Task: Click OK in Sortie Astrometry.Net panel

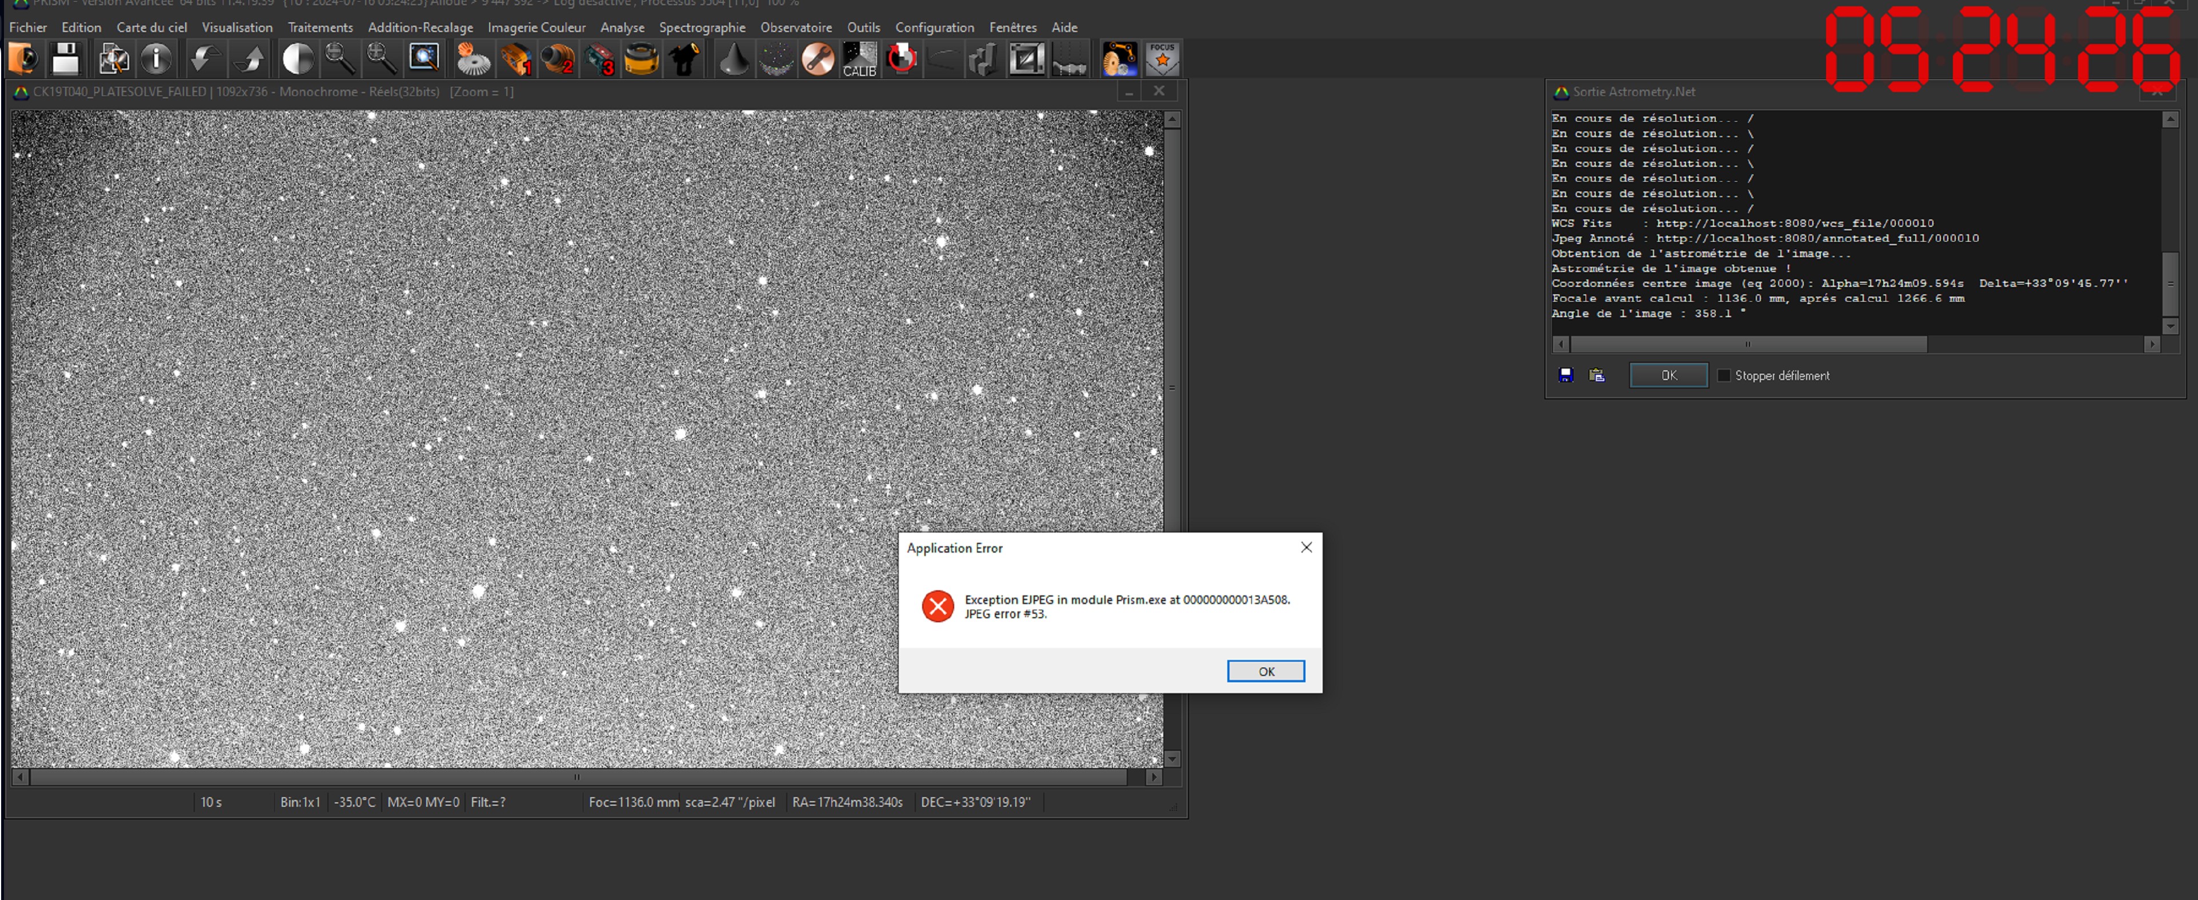Action: click(1668, 375)
